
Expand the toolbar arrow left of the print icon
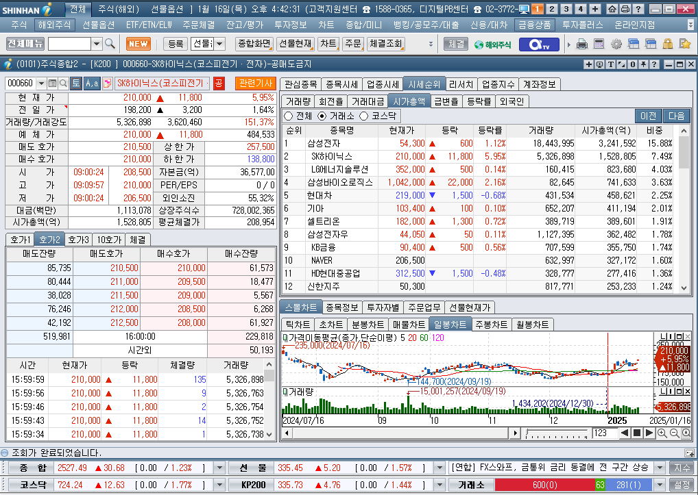click(569, 44)
